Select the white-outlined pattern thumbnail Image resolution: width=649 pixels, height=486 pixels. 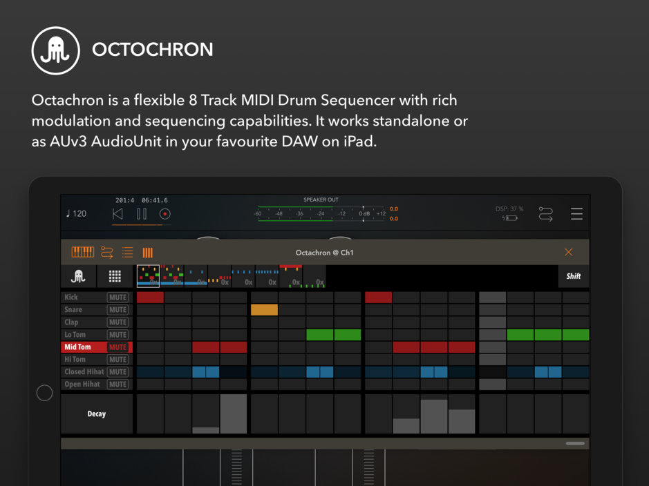click(148, 276)
